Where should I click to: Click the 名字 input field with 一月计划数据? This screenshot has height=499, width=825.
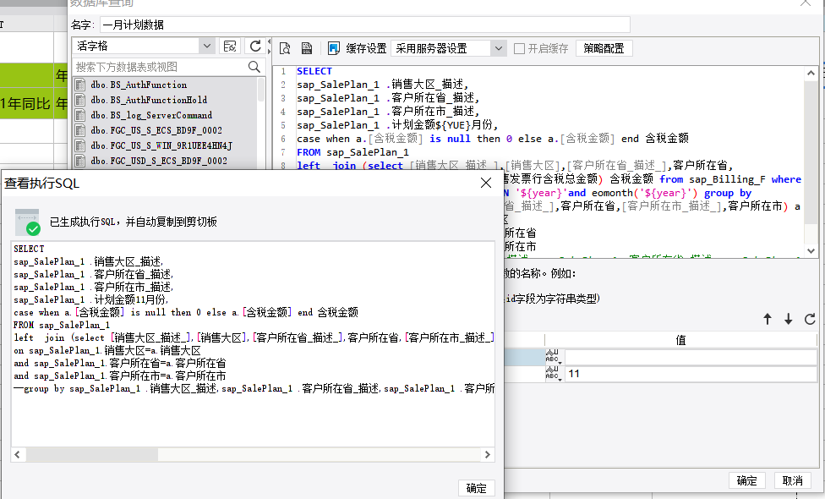click(x=364, y=25)
